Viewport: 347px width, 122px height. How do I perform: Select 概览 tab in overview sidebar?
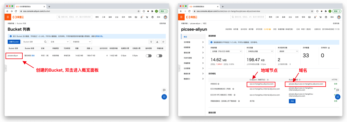click(194, 37)
